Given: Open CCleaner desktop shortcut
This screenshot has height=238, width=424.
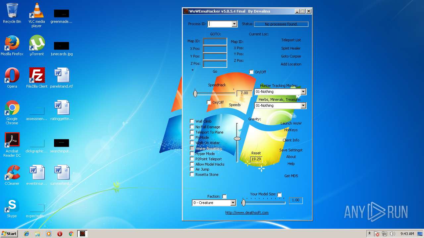Looking at the screenshot, I should (x=12, y=175).
